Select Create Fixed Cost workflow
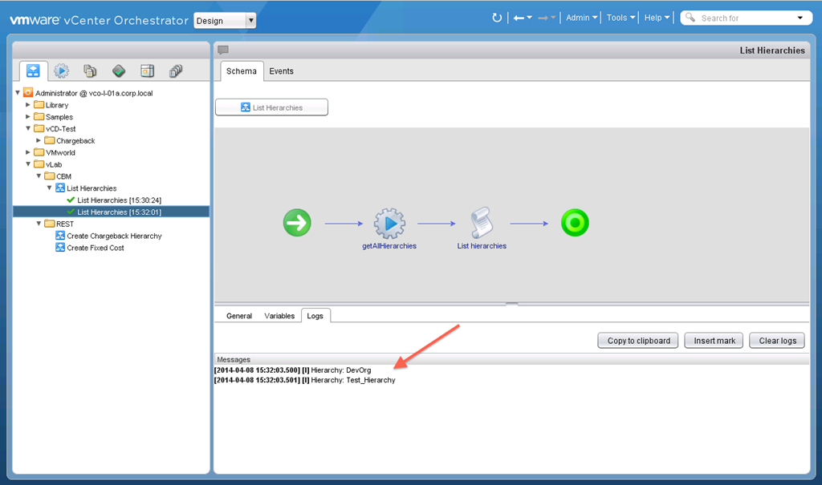 click(x=96, y=248)
